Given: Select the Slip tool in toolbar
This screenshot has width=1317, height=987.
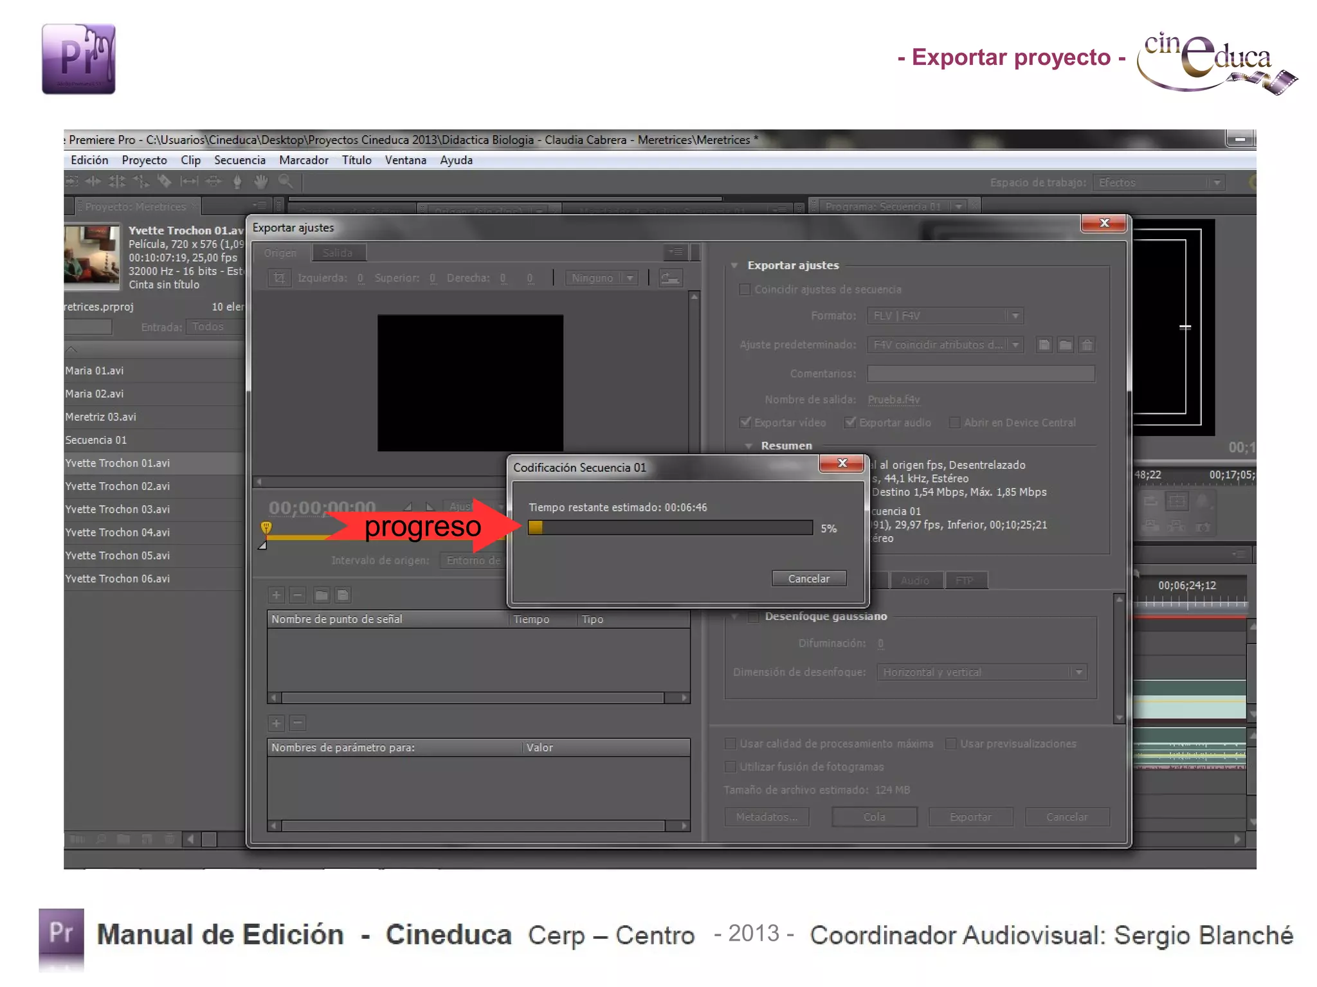Looking at the screenshot, I should (x=189, y=182).
